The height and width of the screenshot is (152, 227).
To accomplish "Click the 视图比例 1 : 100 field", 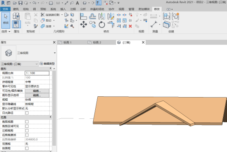I will click(x=37, y=73).
